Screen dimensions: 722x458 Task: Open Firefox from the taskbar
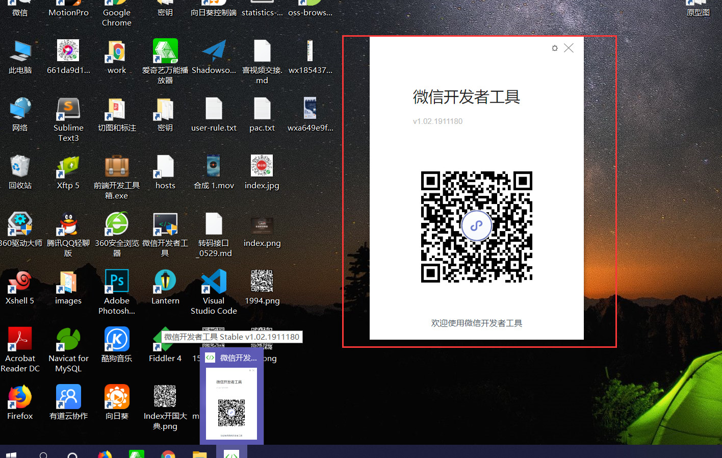click(105, 454)
